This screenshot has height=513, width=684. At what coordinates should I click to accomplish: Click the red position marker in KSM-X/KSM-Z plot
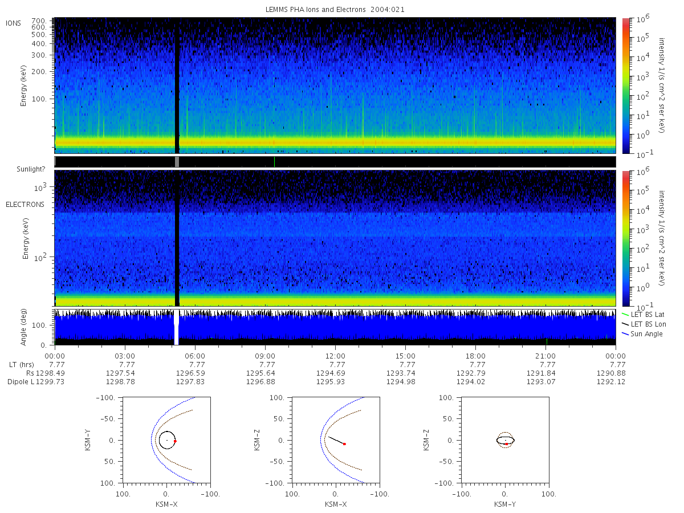(x=344, y=444)
